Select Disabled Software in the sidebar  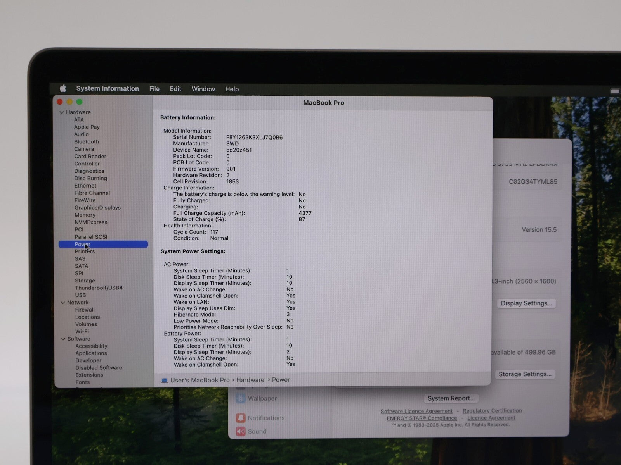click(99, 368)
